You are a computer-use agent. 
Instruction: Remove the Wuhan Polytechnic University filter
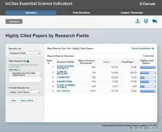pos(11,73)
